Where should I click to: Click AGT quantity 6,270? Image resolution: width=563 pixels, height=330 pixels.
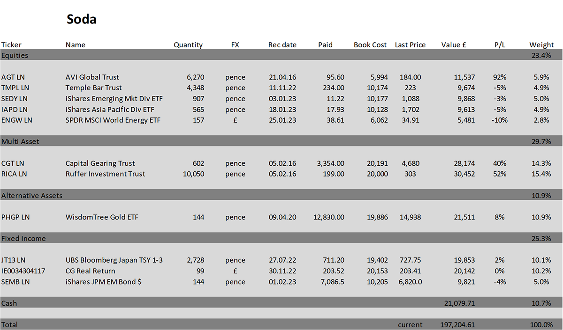(195, 77)
